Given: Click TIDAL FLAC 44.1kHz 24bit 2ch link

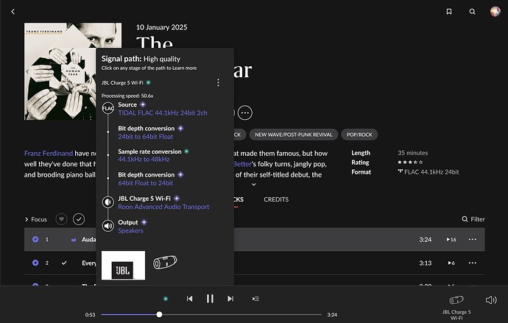Looking at the screenshot, I should click(x=163, y=113).
